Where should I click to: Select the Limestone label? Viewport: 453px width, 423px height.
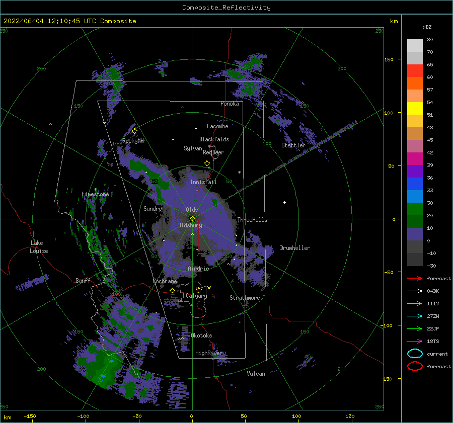tap(95, 194)
